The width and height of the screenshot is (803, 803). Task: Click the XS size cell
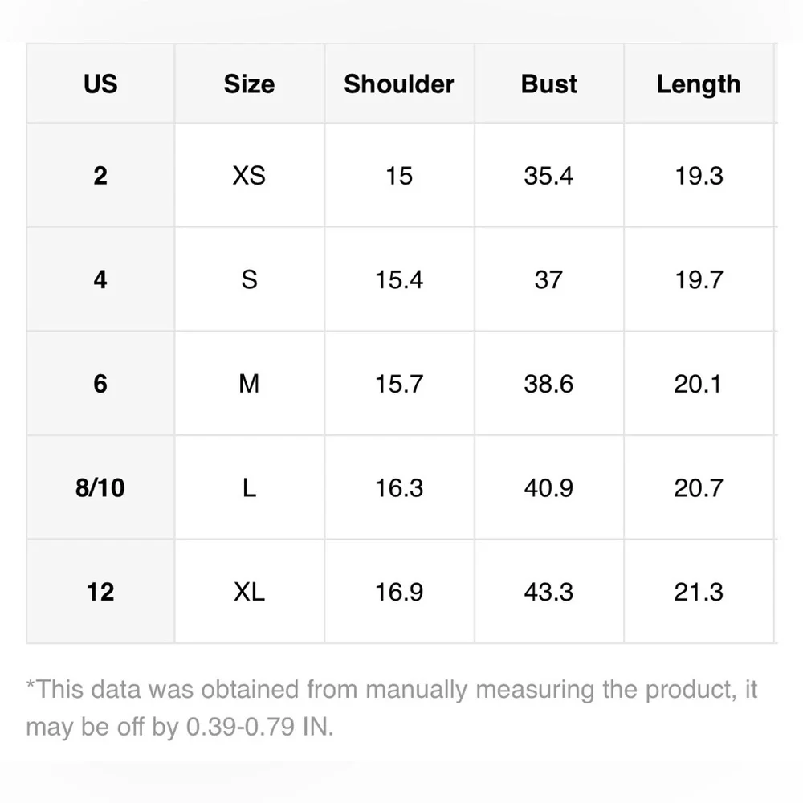click(x=250, y=176)
